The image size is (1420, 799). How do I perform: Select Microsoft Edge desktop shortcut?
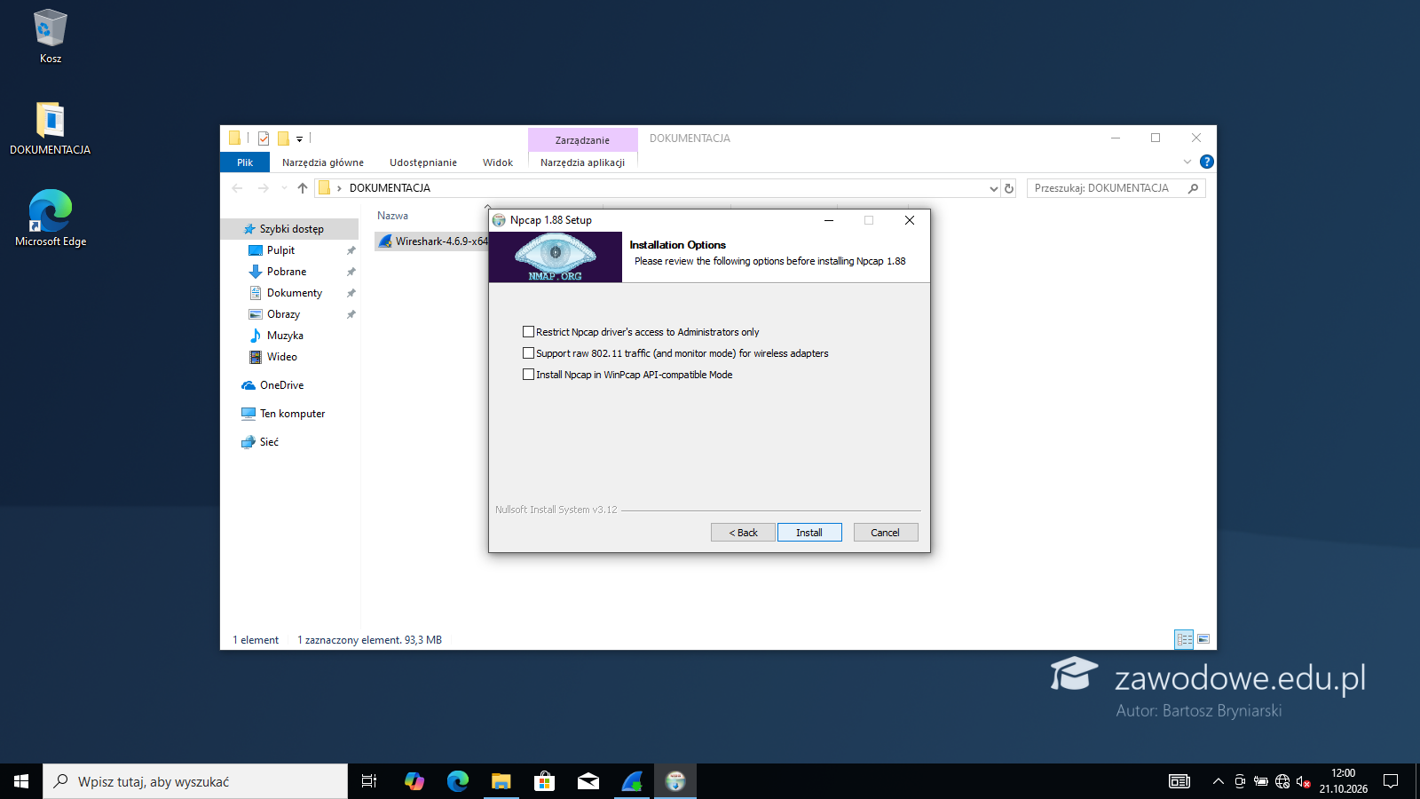tap(51, 218)
